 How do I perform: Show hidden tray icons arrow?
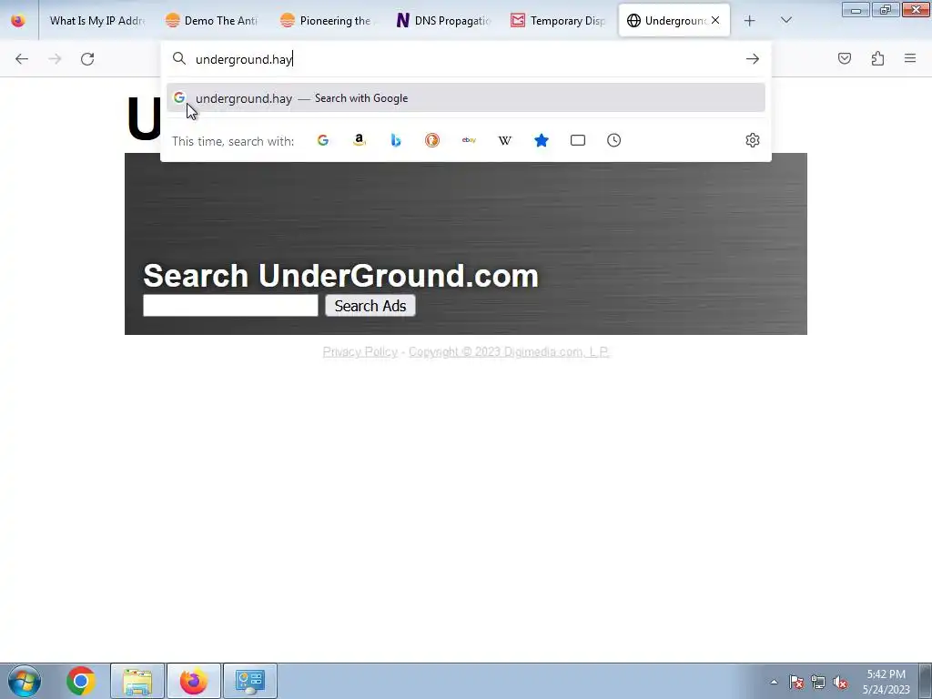point(774,682)
